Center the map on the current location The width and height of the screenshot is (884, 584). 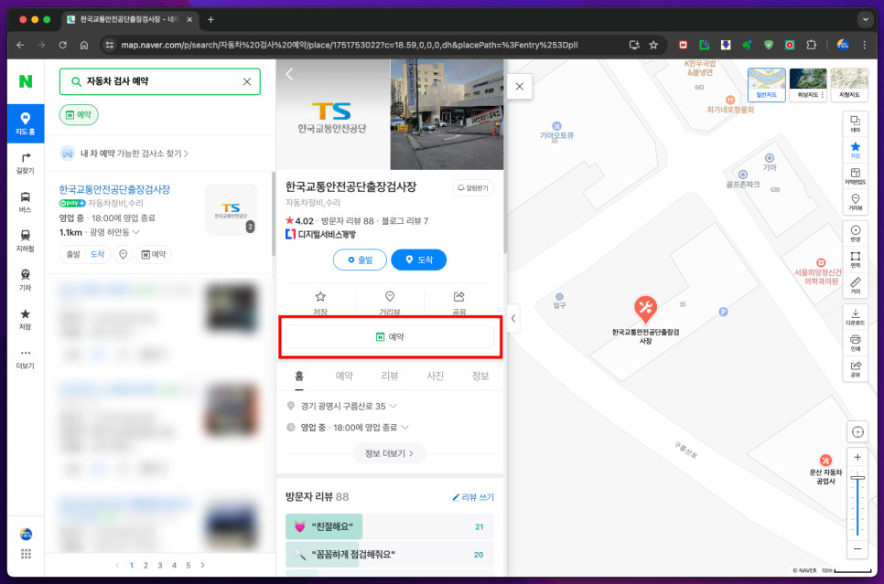point(857,432)
